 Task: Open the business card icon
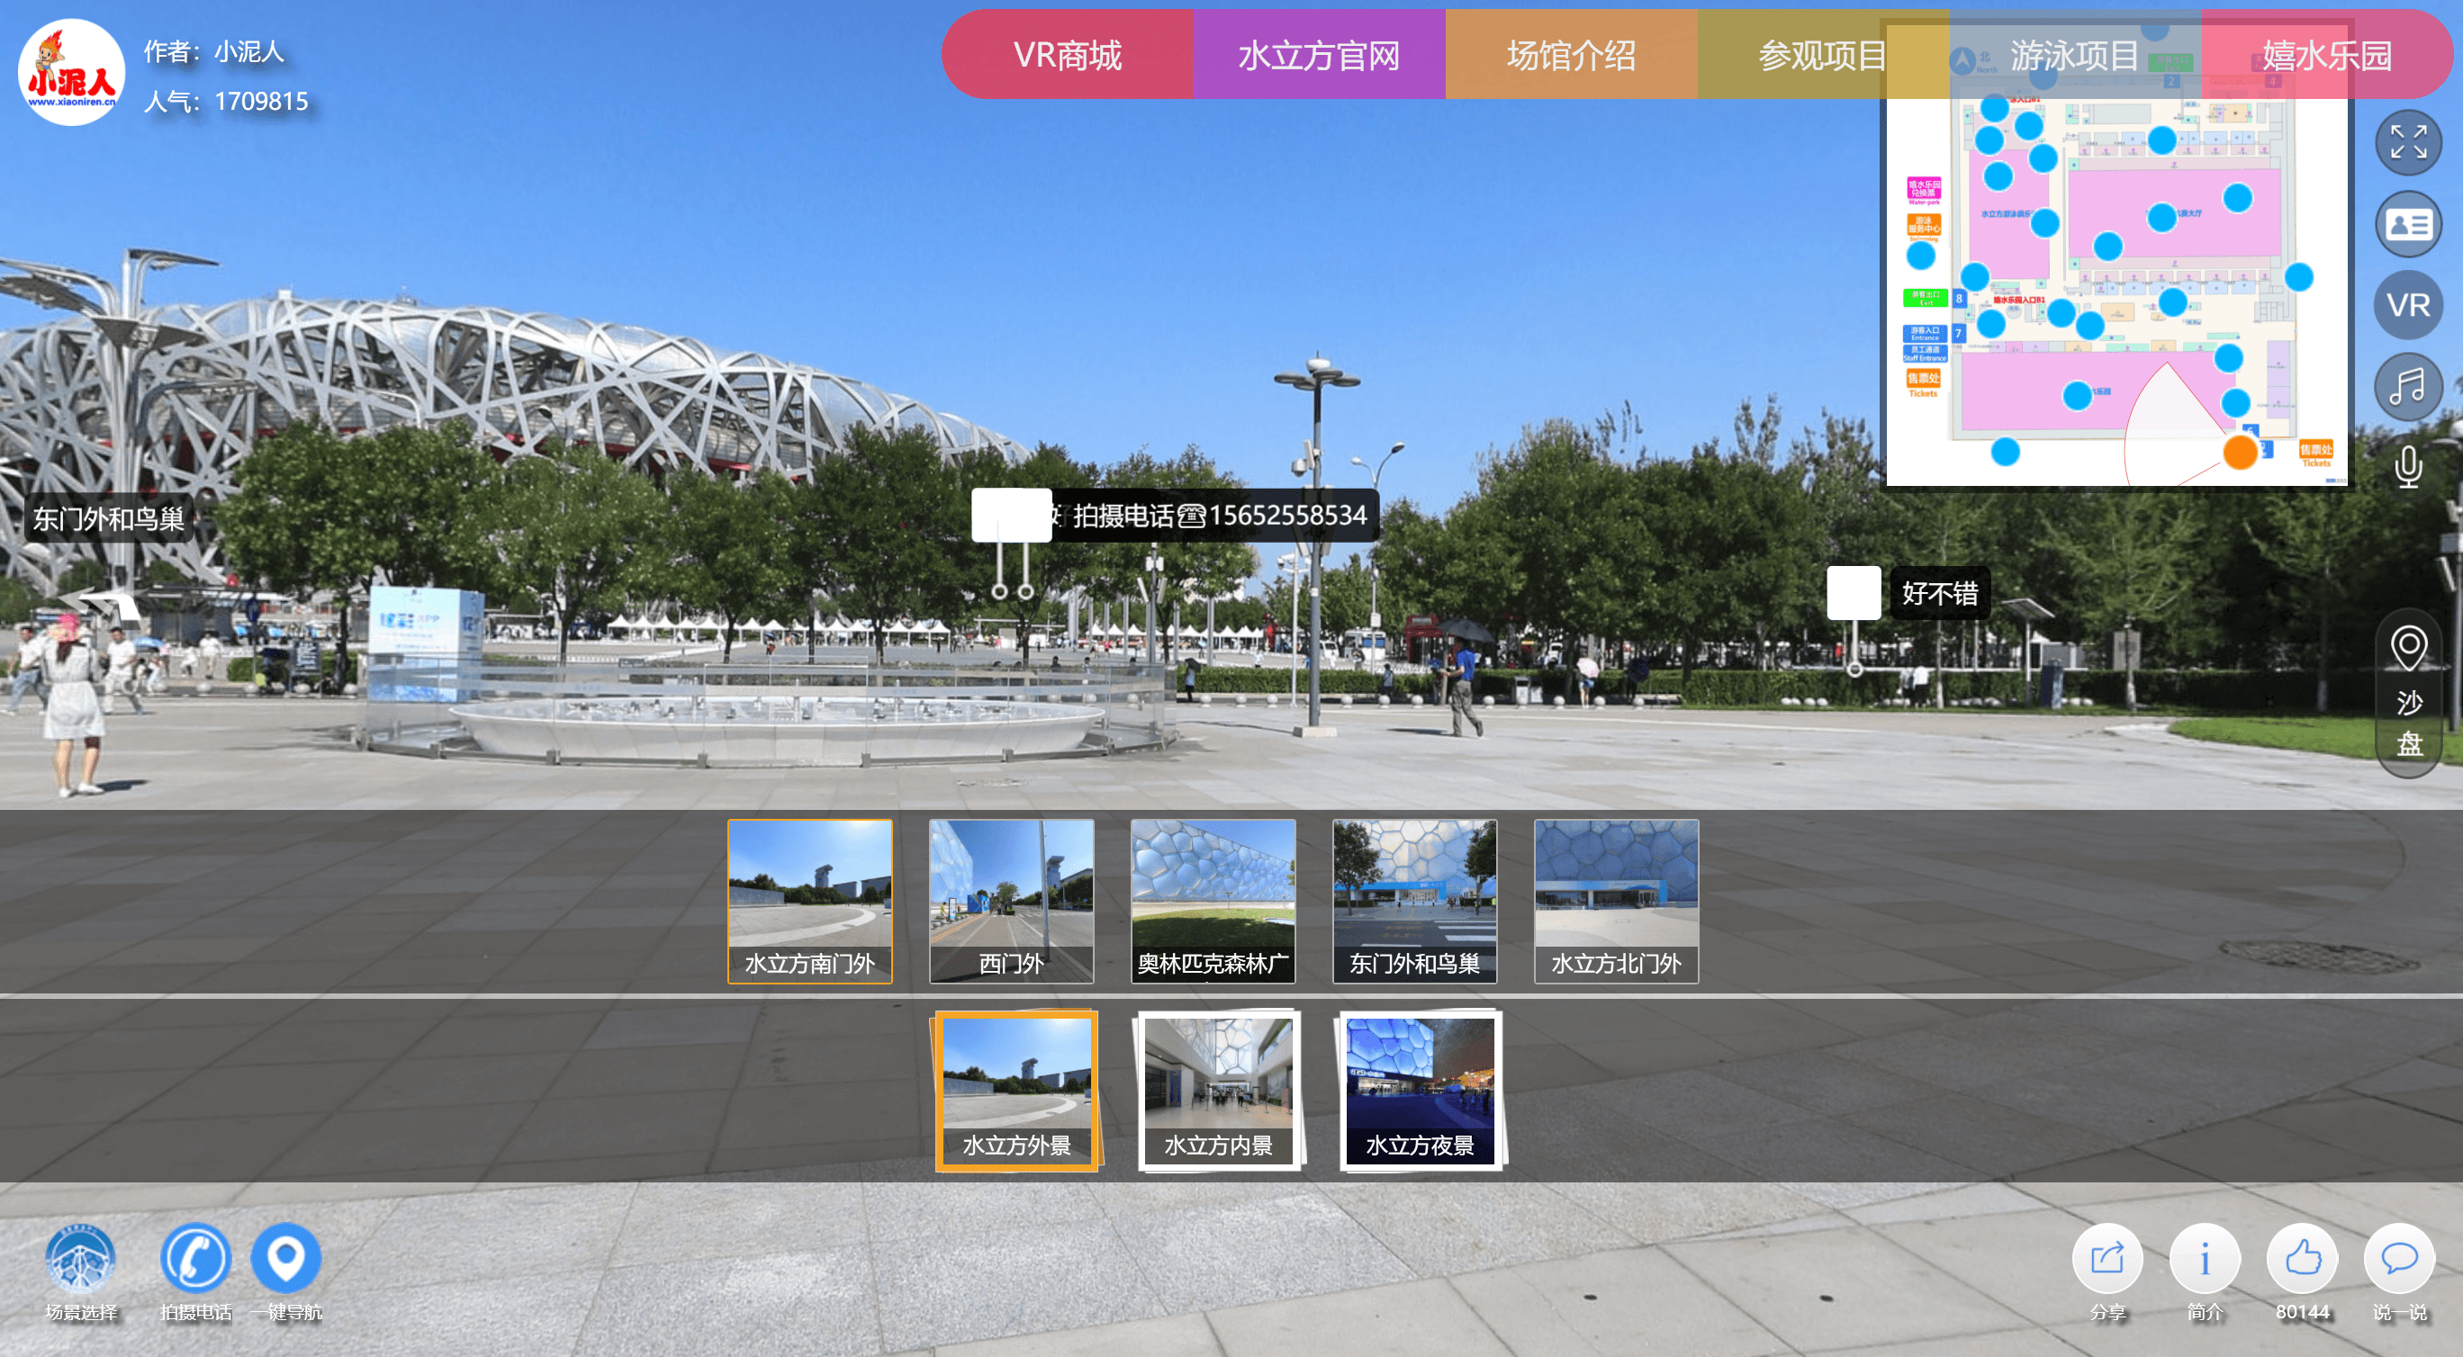click(2407, 225)
